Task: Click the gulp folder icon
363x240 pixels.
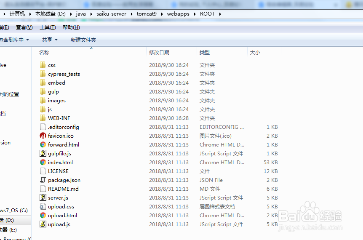Action: click(43, 92)
